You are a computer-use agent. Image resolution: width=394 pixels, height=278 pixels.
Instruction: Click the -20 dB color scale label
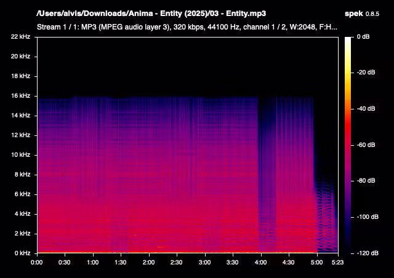click(x=366, y=73)
